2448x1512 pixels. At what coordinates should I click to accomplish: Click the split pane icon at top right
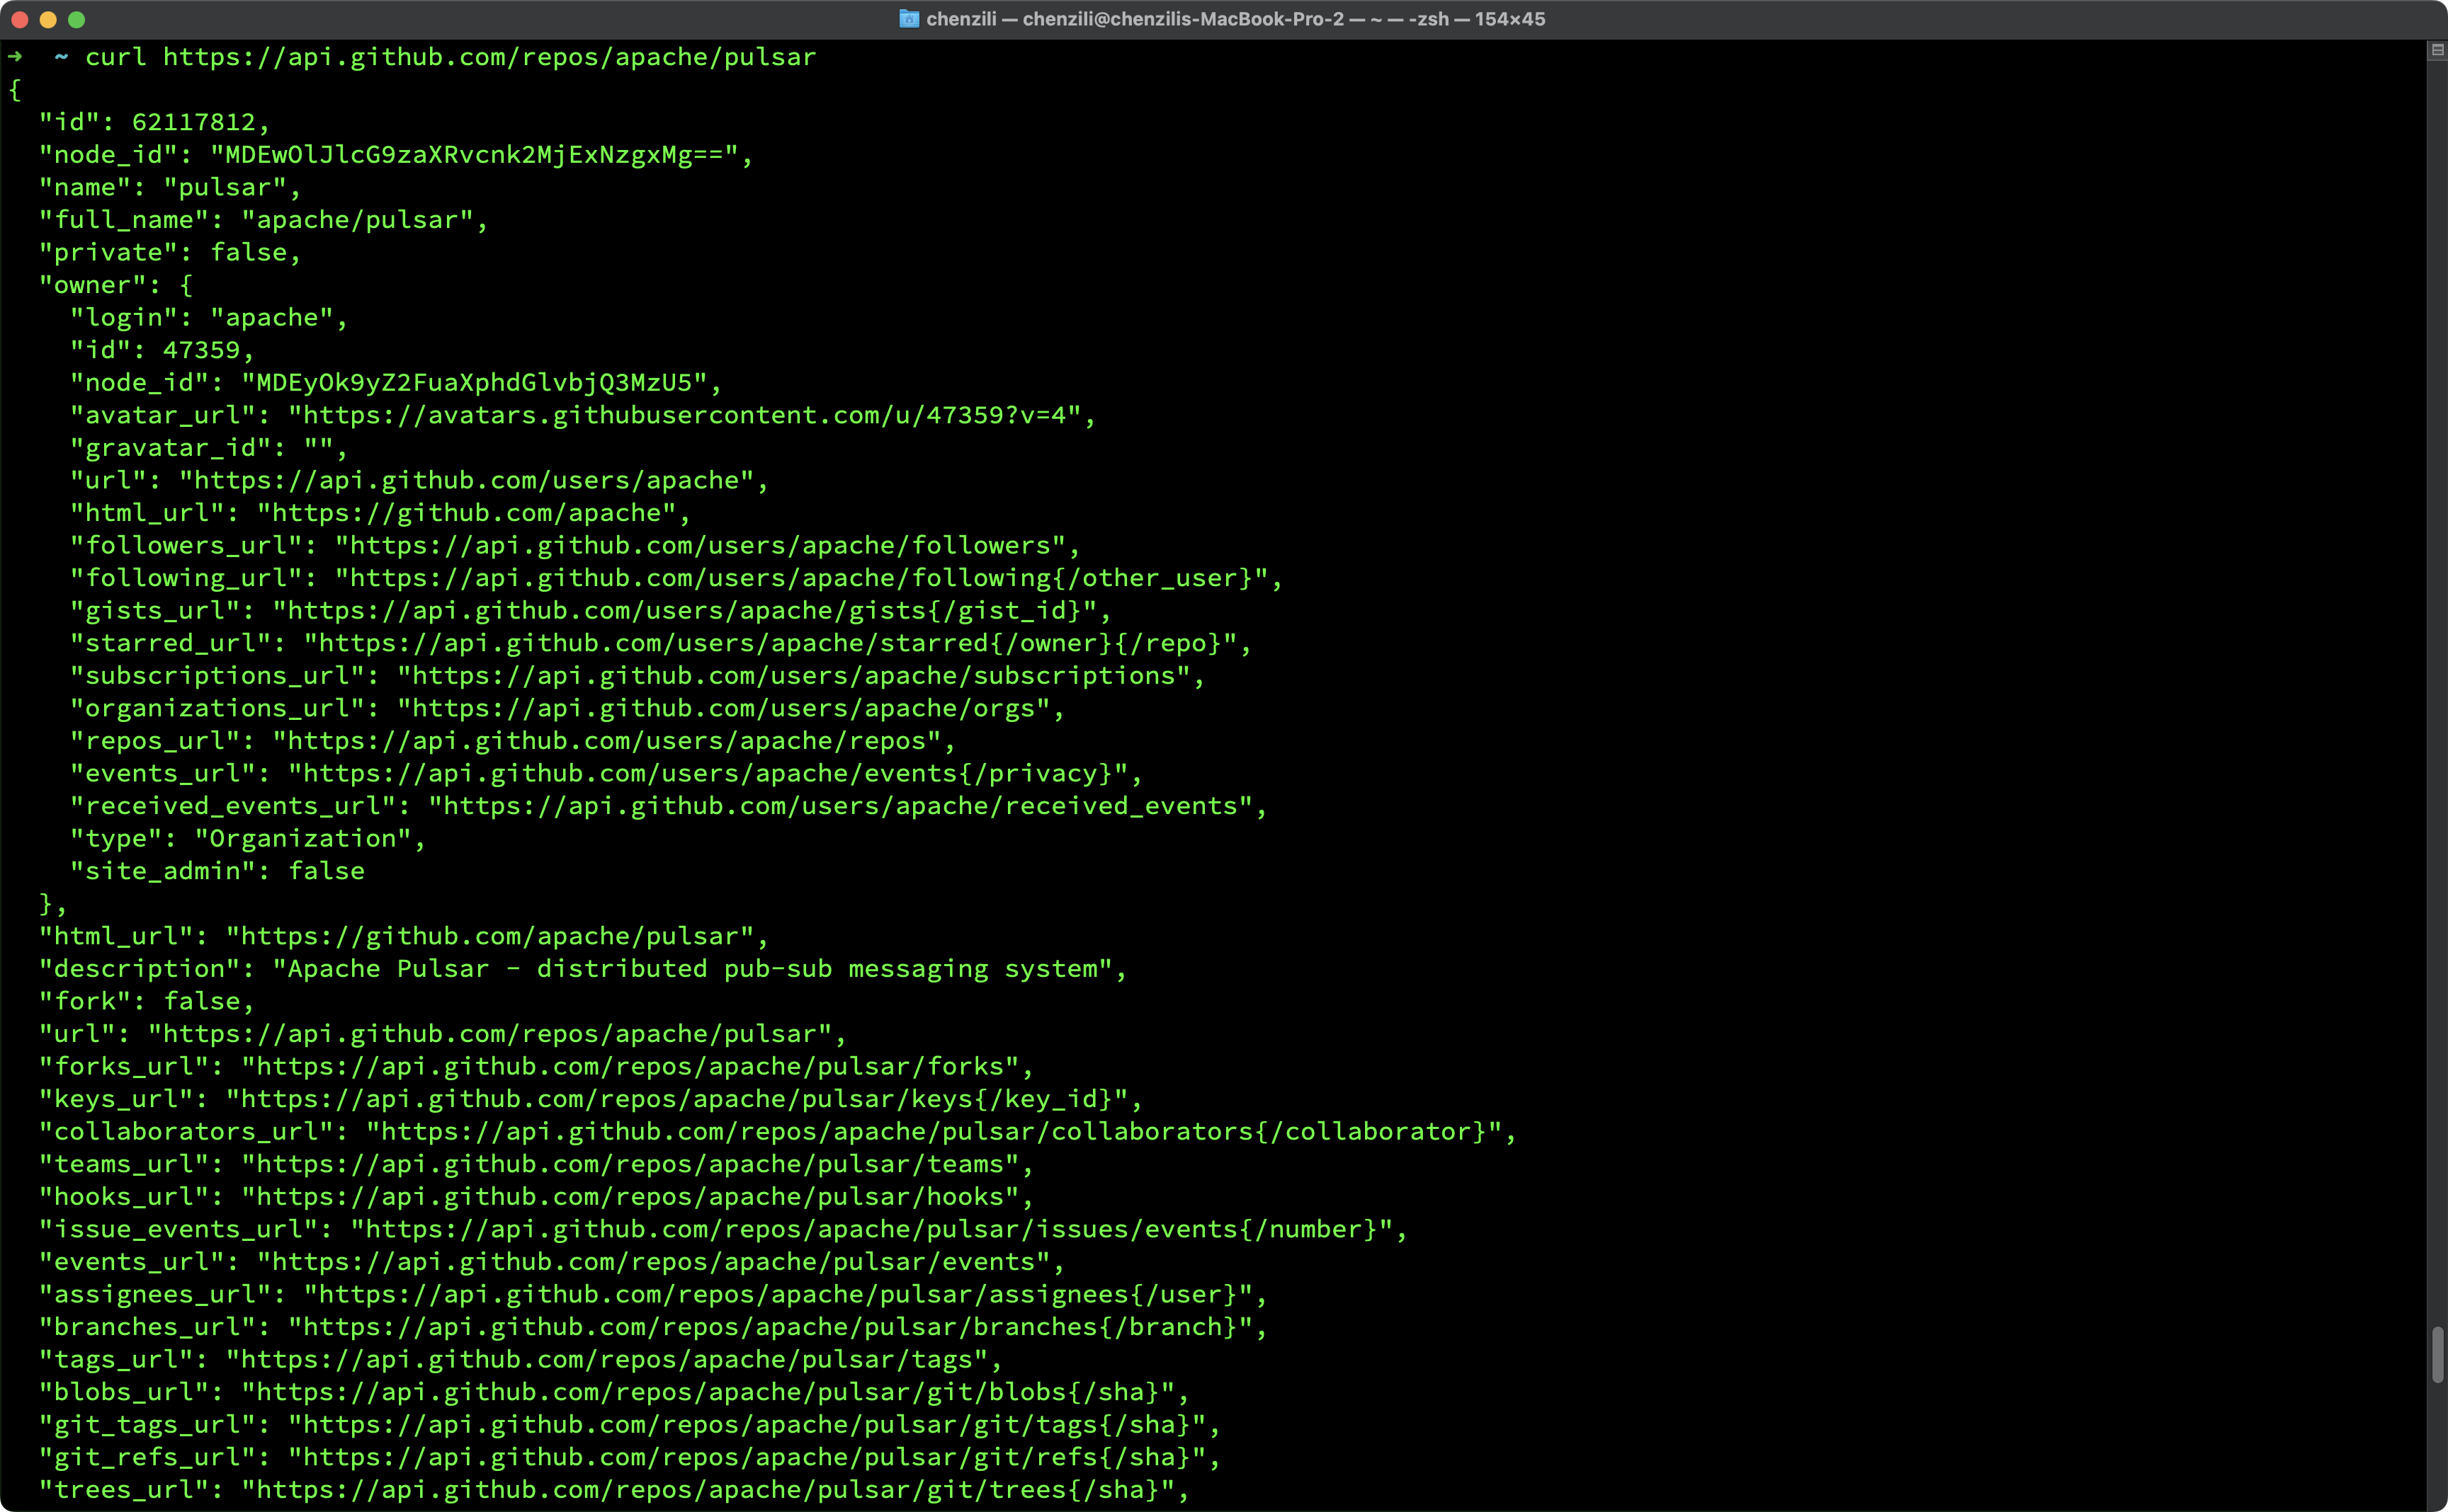coord(2437,50)
